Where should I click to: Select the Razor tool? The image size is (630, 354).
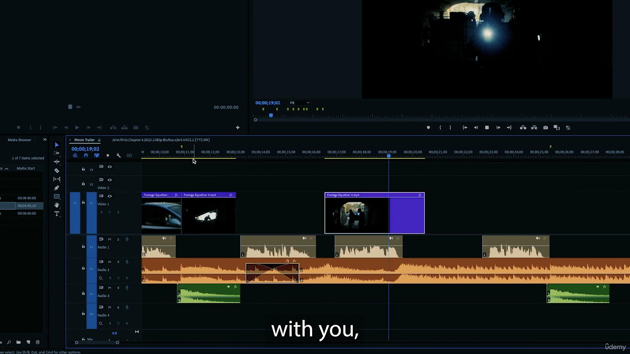click(x=57, y=170)
